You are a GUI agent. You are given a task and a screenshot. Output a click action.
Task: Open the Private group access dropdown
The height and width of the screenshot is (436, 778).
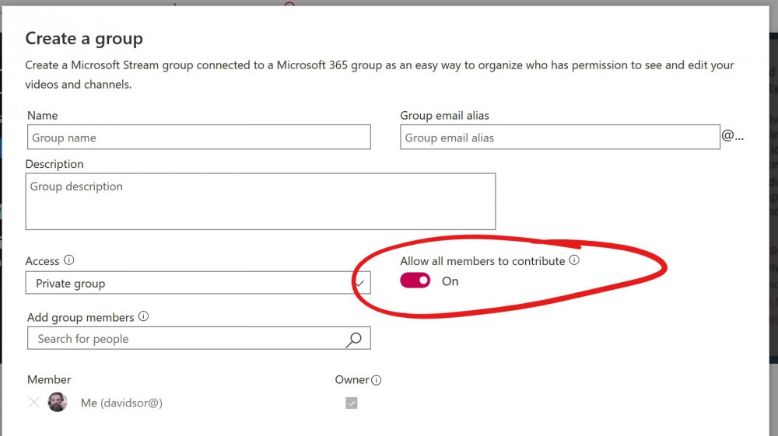(x=198, y=283)
